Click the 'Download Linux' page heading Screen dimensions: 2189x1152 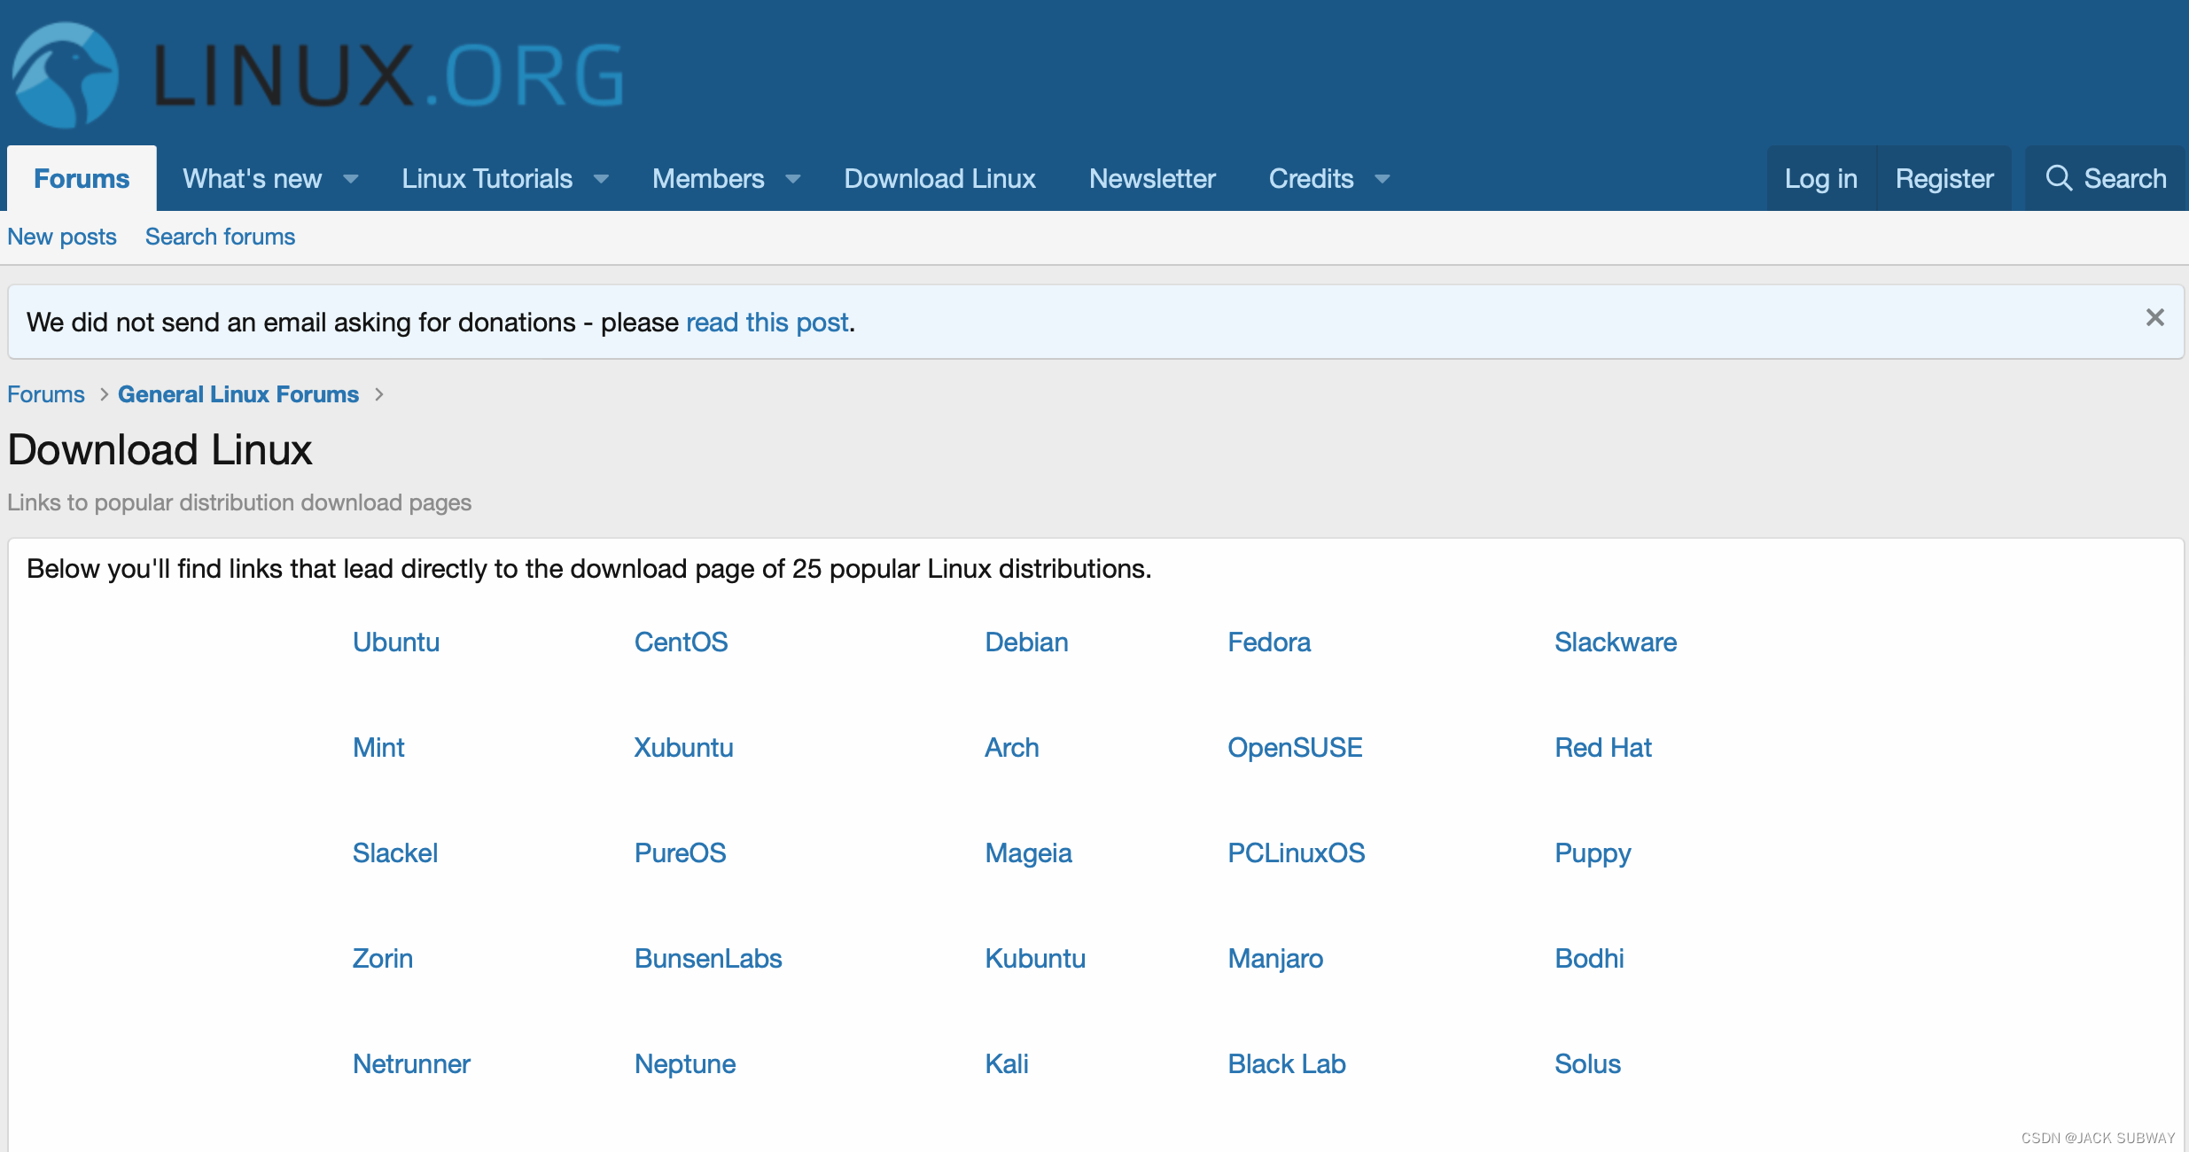[x=160, y=450]
